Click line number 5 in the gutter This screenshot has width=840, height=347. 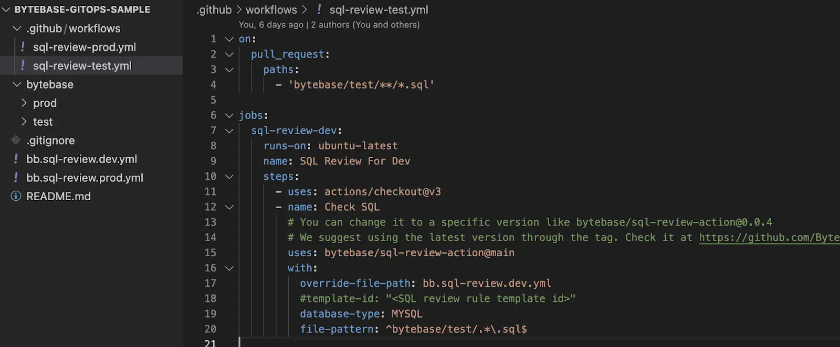[213, 100]
